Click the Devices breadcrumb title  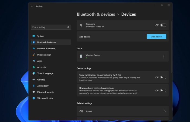[x=128, y=14]
